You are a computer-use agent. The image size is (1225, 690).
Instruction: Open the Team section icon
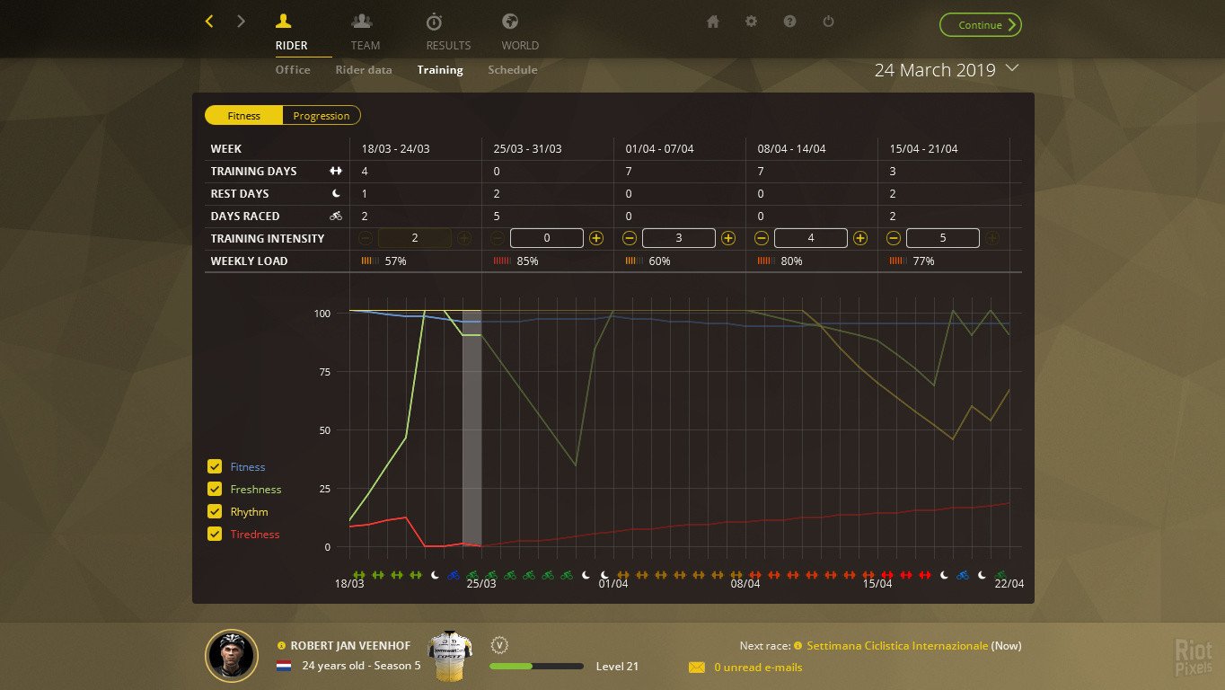363,21
